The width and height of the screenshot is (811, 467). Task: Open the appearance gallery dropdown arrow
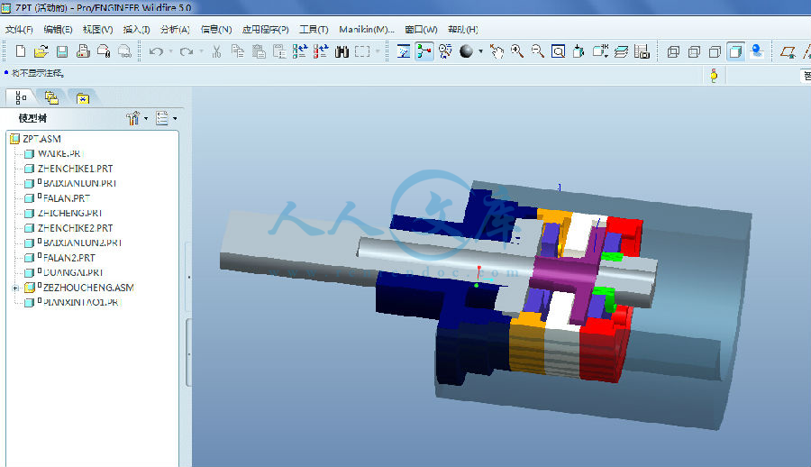[480, 51]
